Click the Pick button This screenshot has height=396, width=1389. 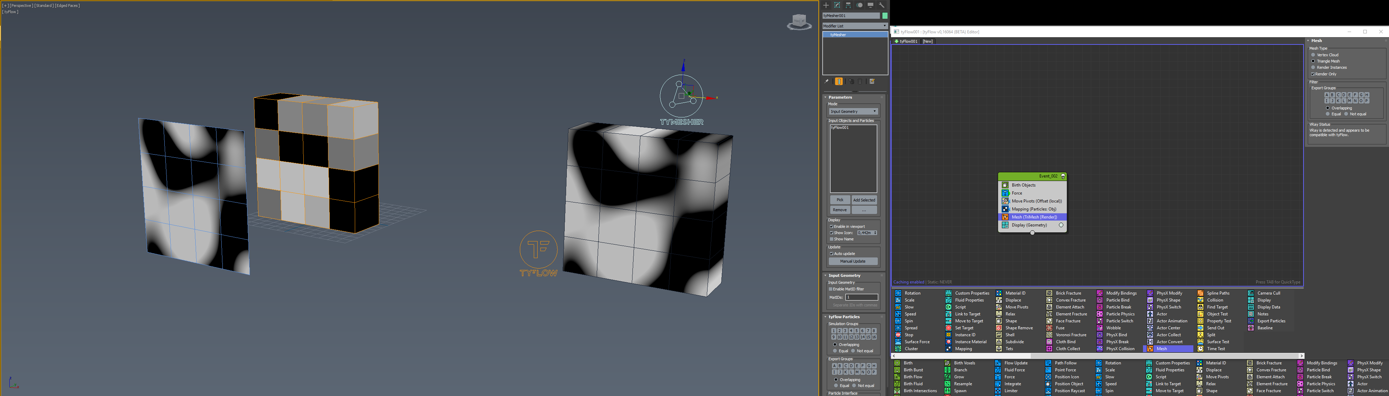[840, 200]
